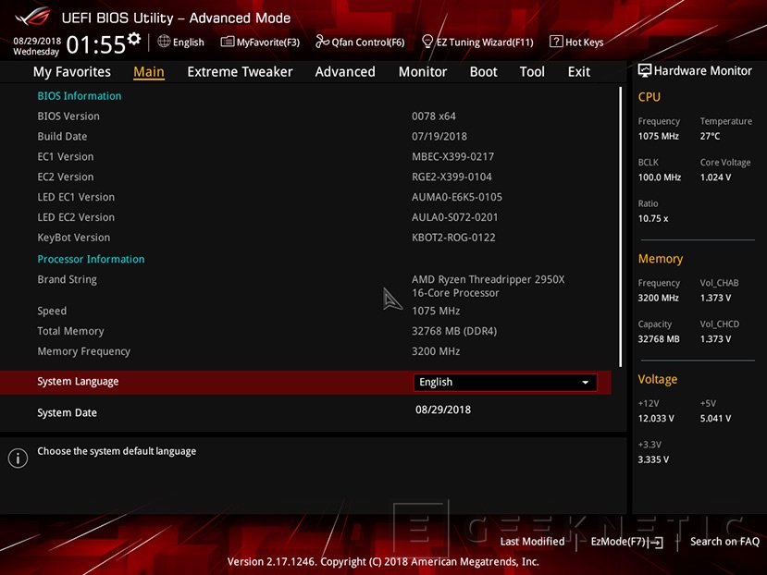The height and width of the screenshot is (575, 767).
Task: Click BIOS Version value 0078 x64
Action: 433,116
